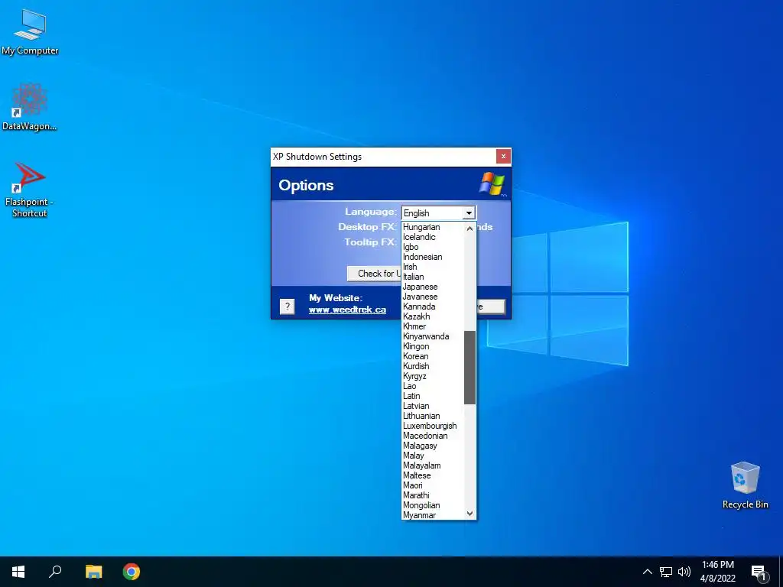Choose Kazakh in the list
This screenshot has width=783, height=587.
[x=434, y=316]
